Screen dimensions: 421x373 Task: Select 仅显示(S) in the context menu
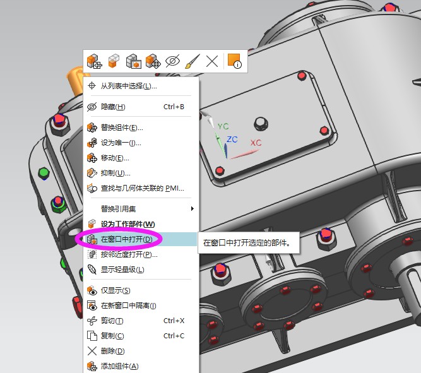click(116, 290)
